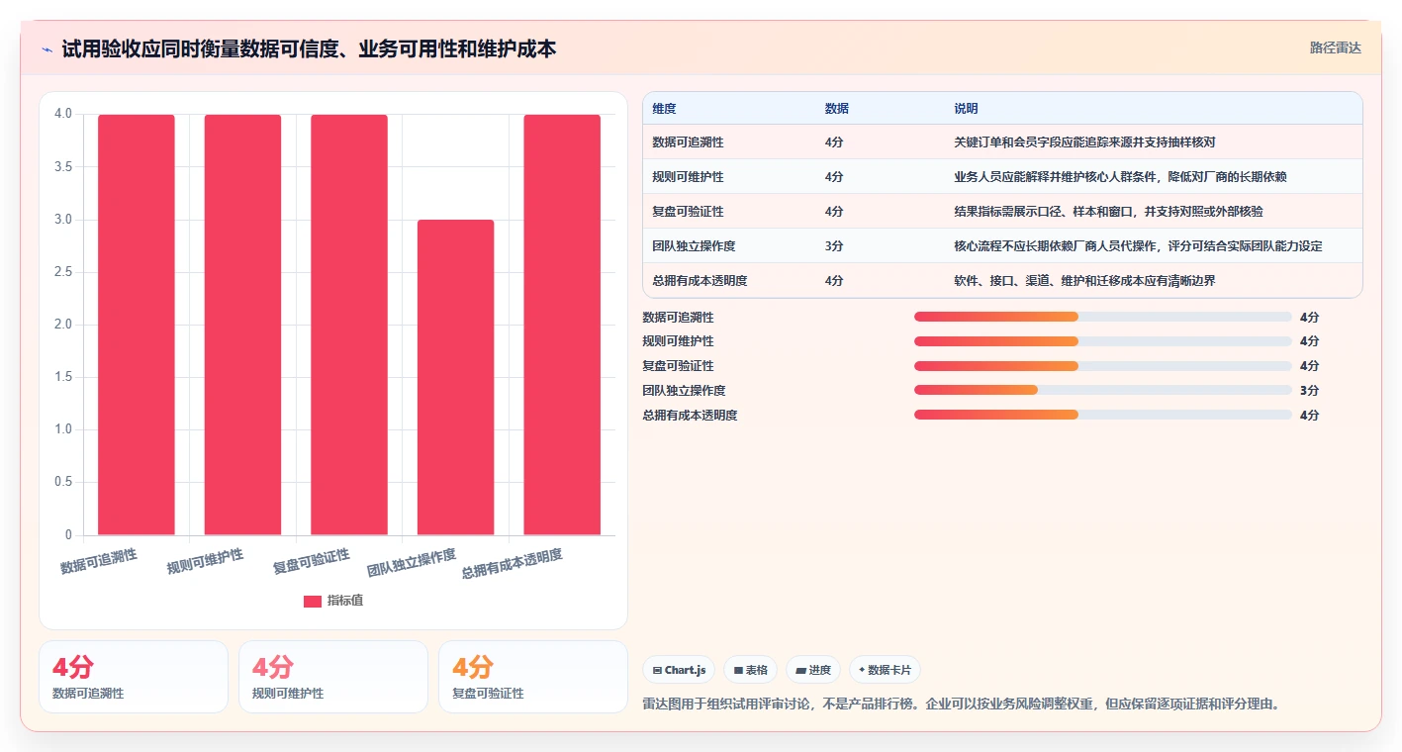This screenshot has width=1402, height=752.
Task: Open the 数据可追溯性 4分 data card
Action: coord(134,677)
